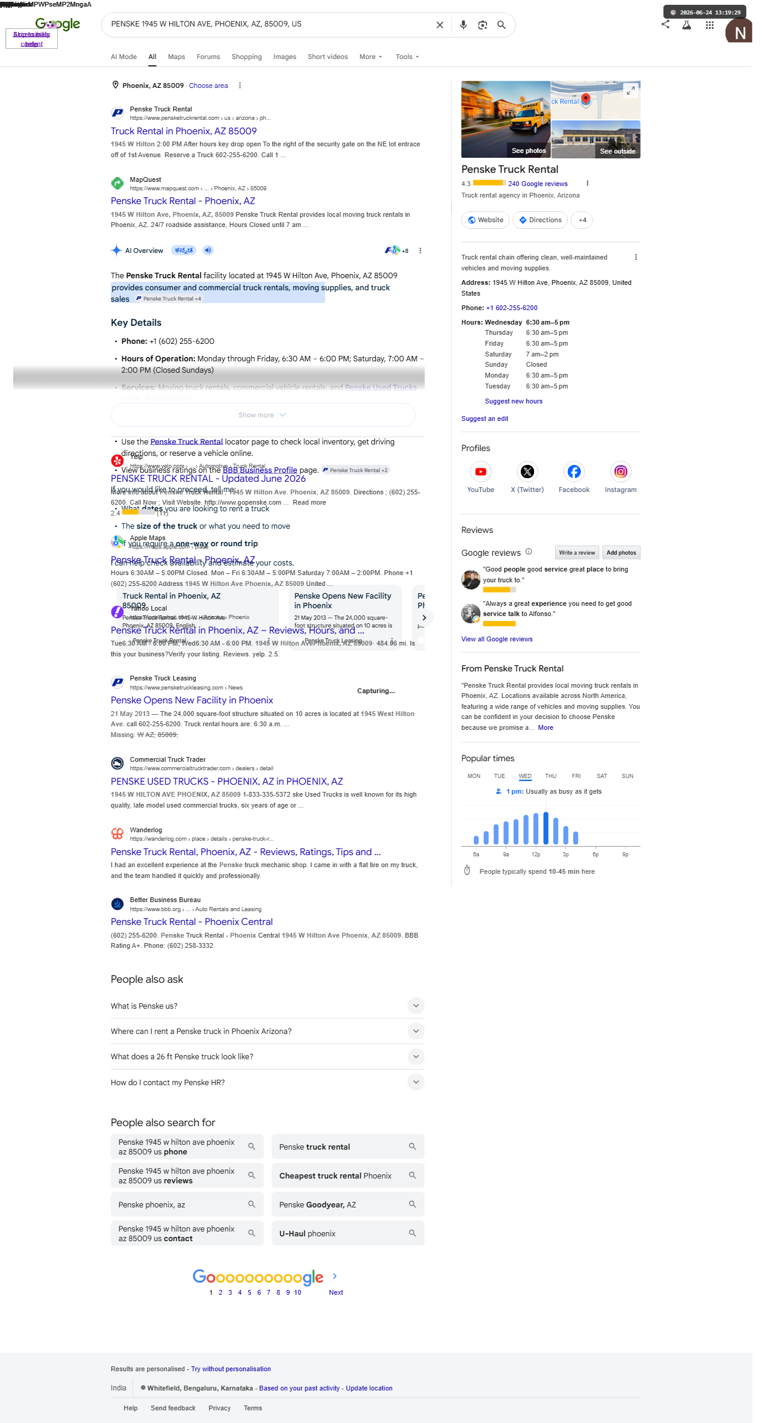This screenshot has width=761, height=1423.
Task: Click 'Choose area' link
Action: tap(208, 86)
